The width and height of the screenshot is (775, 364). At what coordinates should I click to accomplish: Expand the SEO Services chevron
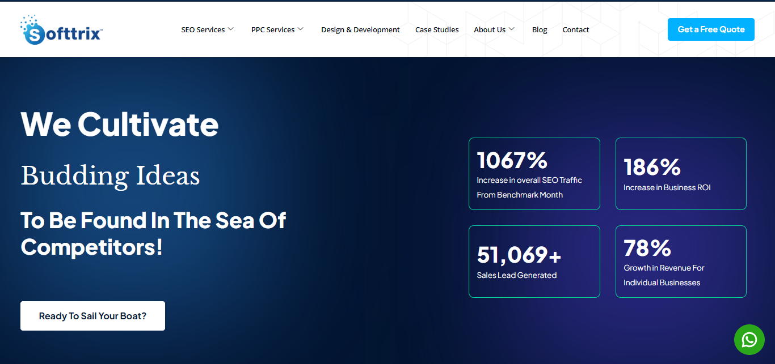point(231,29)
